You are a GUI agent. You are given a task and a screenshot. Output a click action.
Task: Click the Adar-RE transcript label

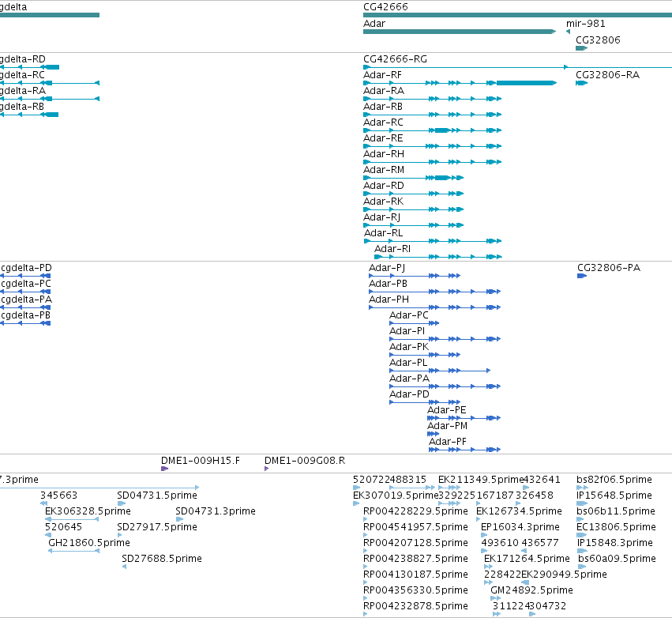click(x=383, y=138)
